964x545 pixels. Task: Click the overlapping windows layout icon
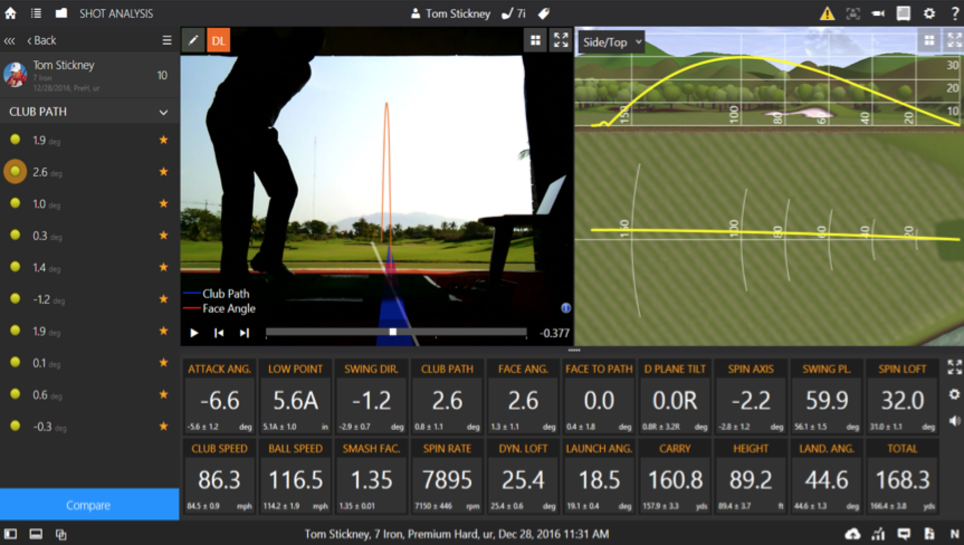point(61,534)
